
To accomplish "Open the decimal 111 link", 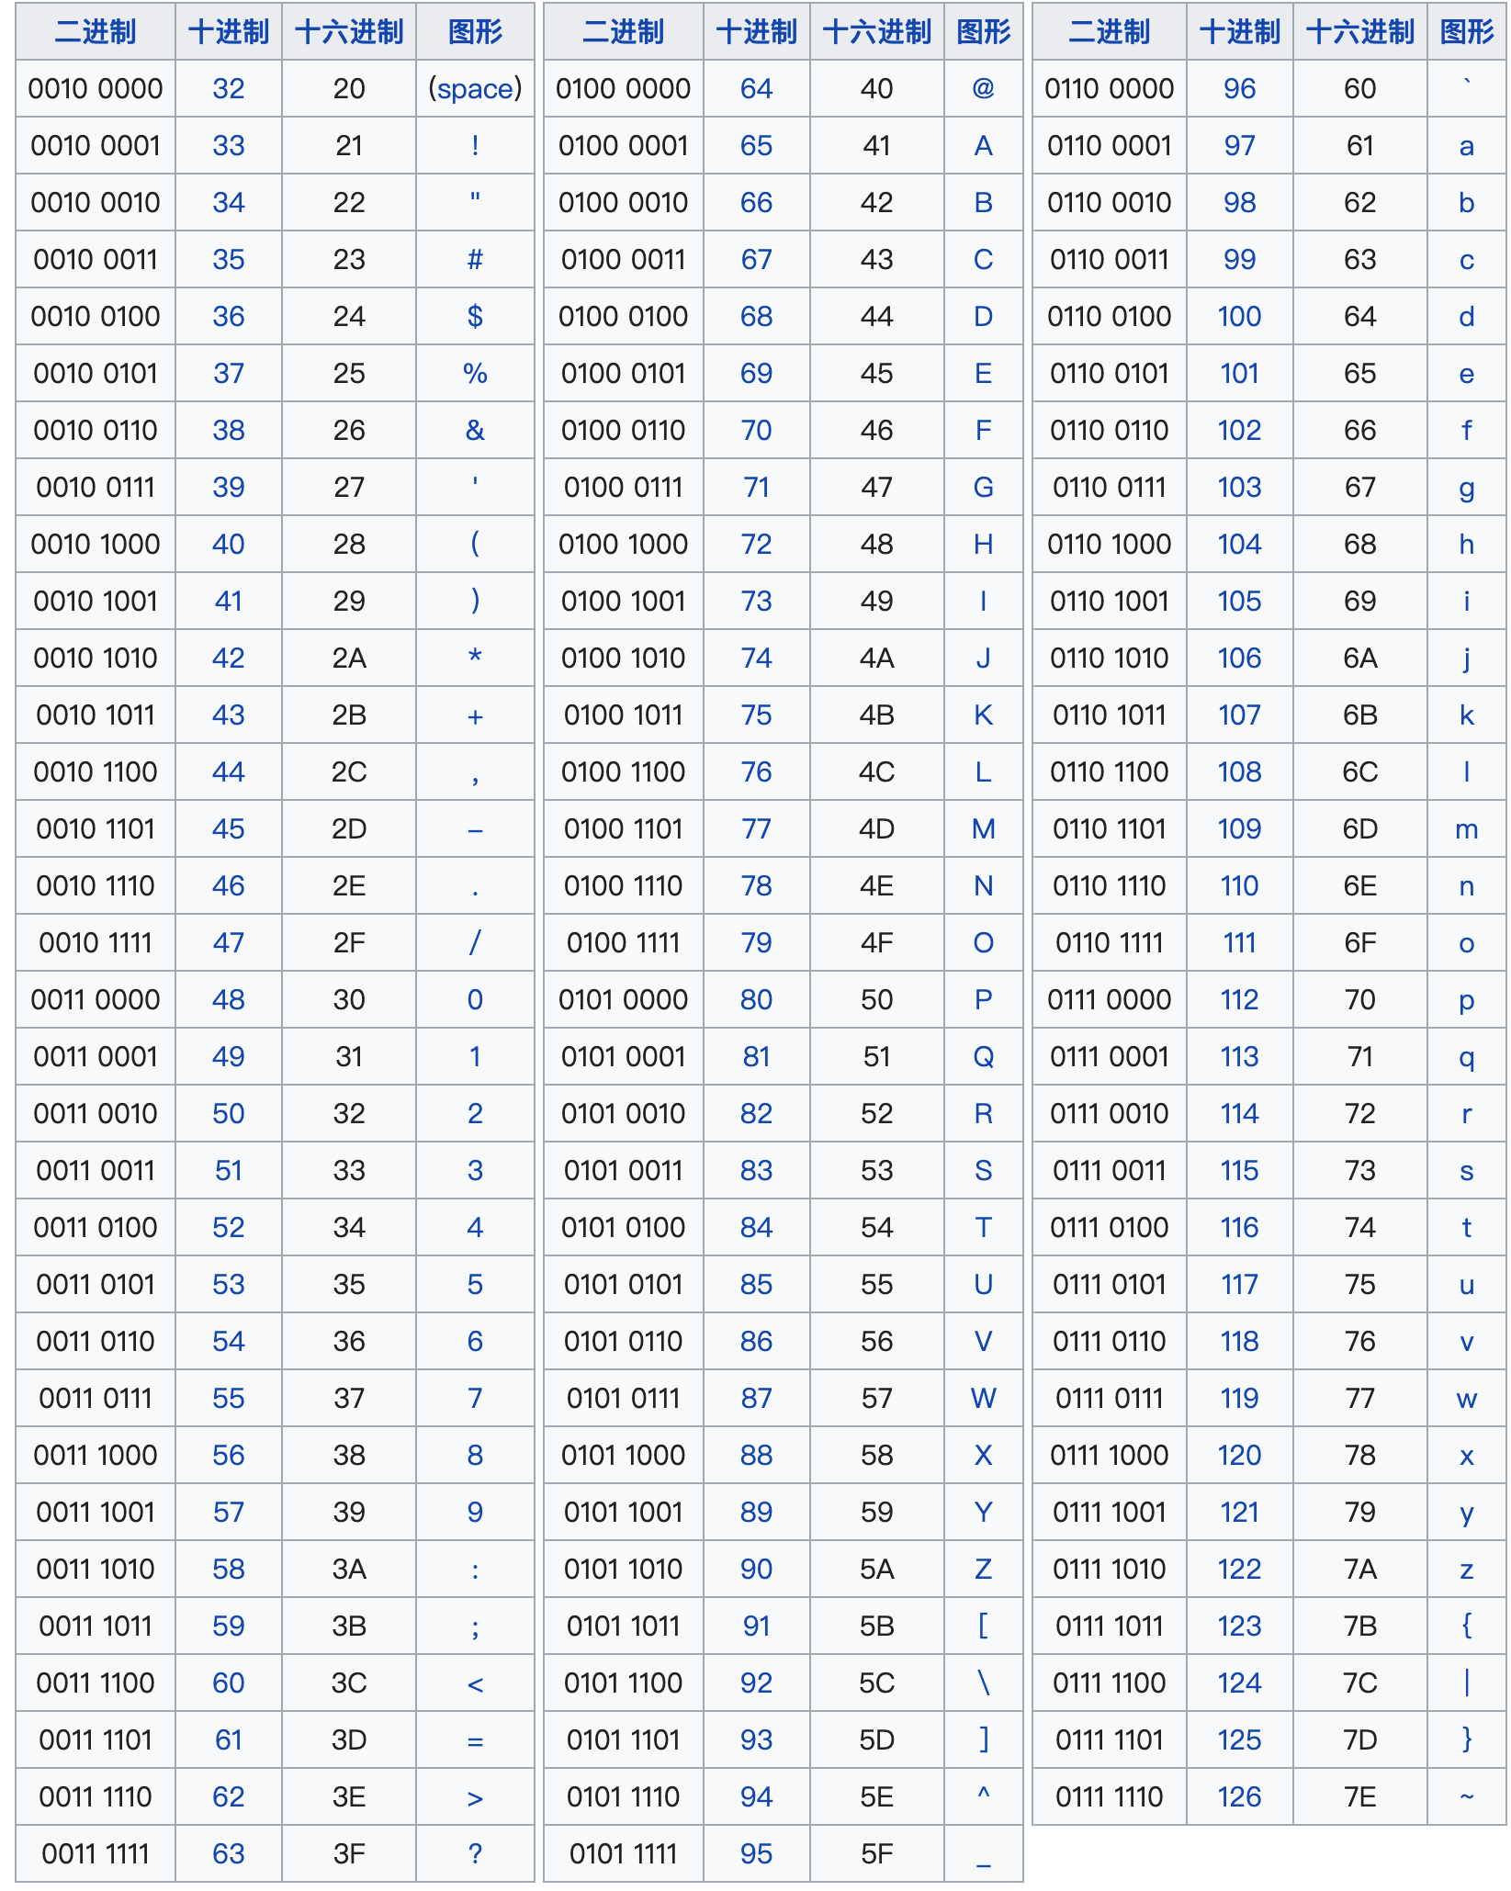I will pos(1239,943).
